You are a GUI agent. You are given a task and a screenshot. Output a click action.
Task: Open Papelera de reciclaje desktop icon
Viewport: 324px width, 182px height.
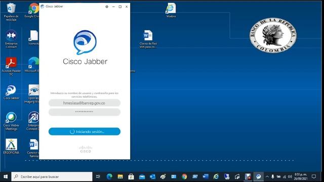[11, 12]
